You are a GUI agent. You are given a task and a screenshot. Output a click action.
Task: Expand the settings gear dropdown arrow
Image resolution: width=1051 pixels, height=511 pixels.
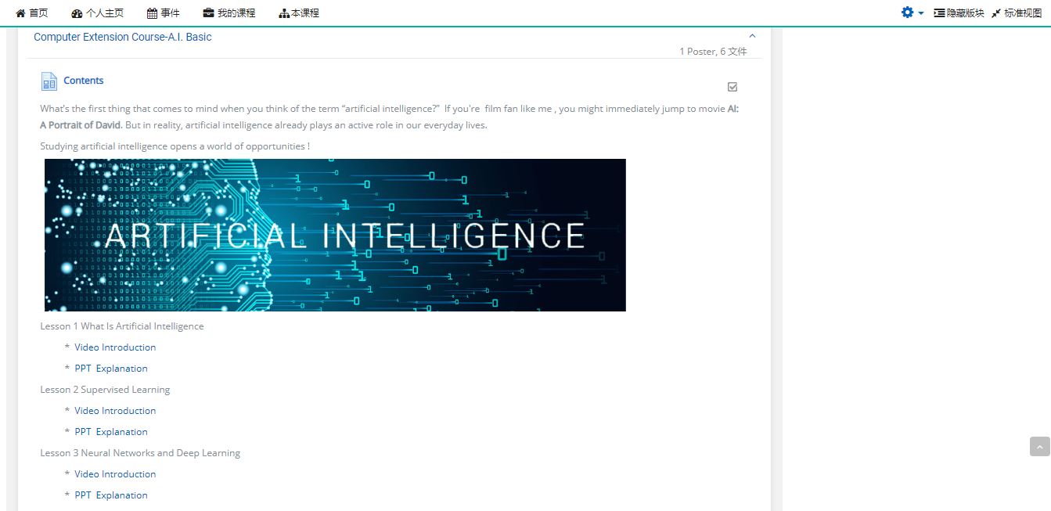tap(921, 13)
